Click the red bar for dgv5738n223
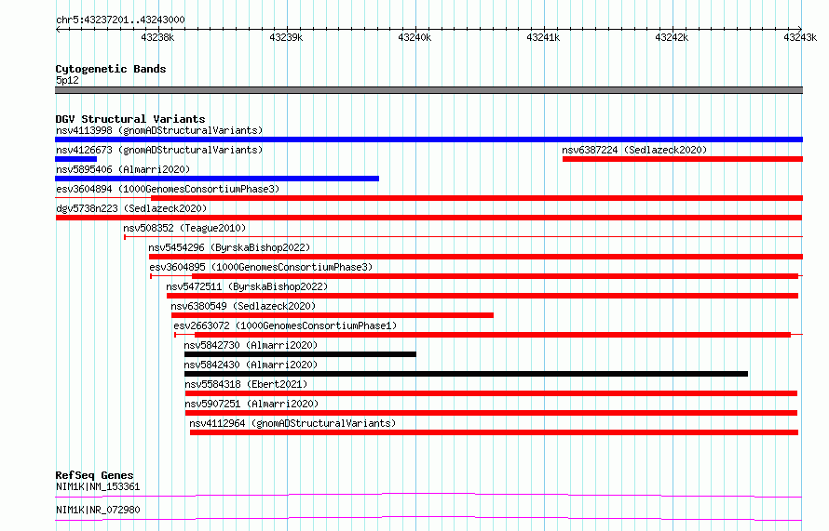Viewport: 829px width, 531px height. tap(428, 218)
